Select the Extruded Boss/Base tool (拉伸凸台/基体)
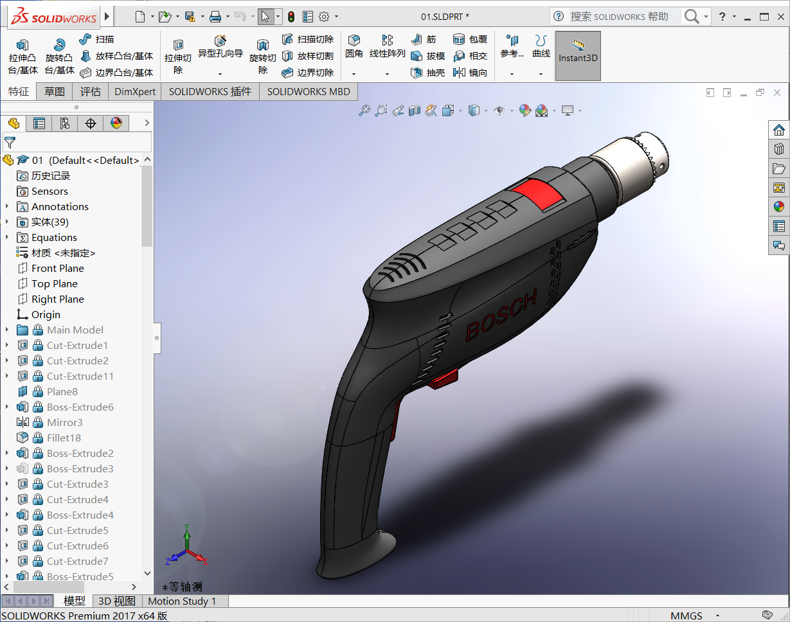The image size is (790, 622). click(x=22, y=57)
